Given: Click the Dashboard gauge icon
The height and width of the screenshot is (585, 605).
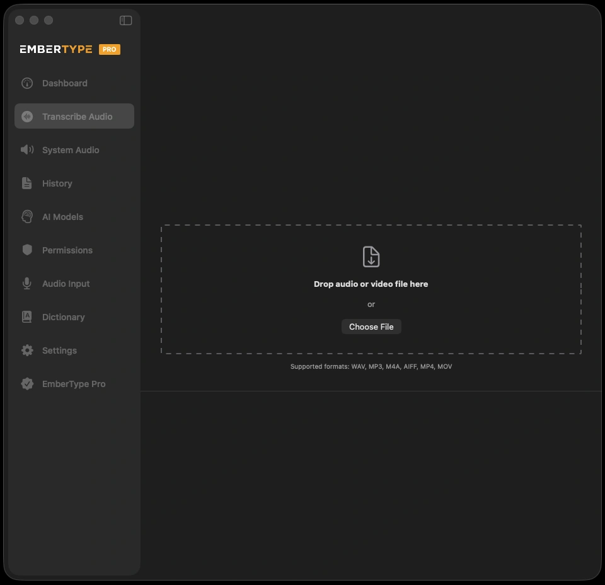Looking at the screenshot, I should point(27,83).
